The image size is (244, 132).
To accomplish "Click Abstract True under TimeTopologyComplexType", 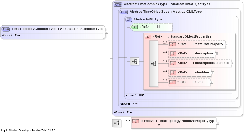I will (x=11, y=36).
